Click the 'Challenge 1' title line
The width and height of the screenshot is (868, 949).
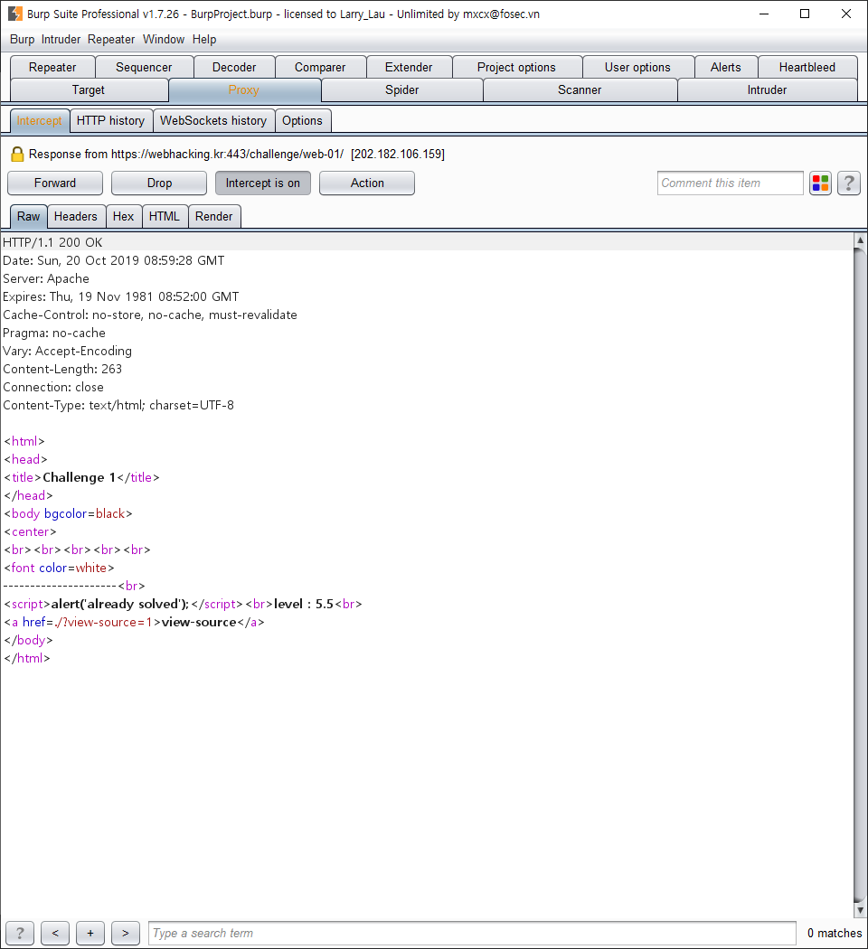pyautogui.click(x=81, y=477)
